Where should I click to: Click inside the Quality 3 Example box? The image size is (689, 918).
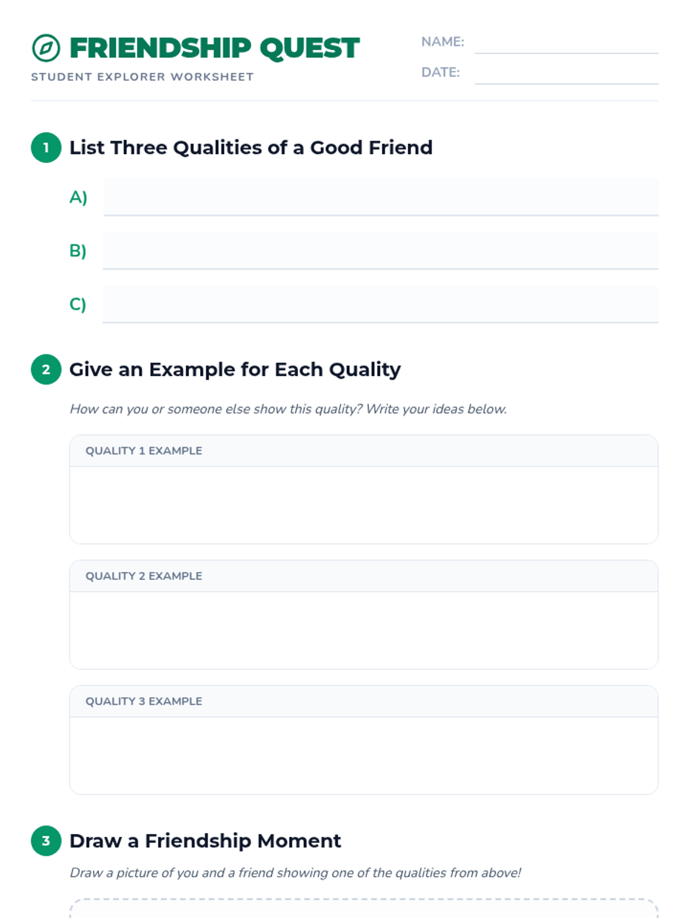(363, 754)
